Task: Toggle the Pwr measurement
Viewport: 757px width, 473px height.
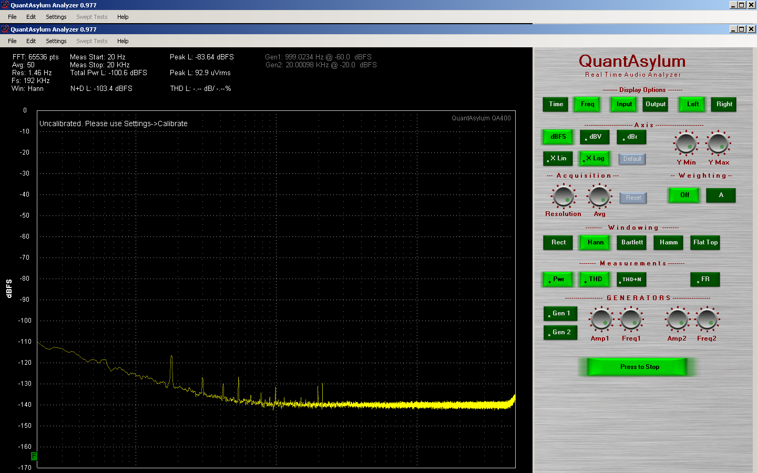Action: pyautogui.click(x=558, y=279)
